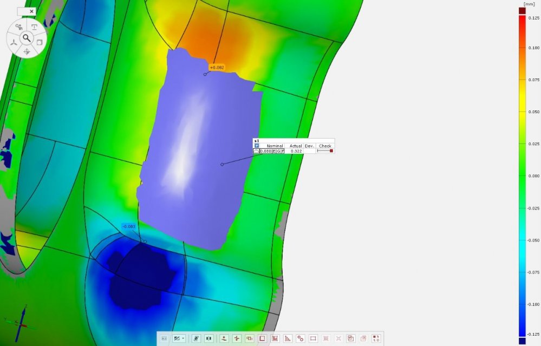541x346 pixels.
Task: Click the 1.0 scale icon at toolbar end
Action: [376, 338]
